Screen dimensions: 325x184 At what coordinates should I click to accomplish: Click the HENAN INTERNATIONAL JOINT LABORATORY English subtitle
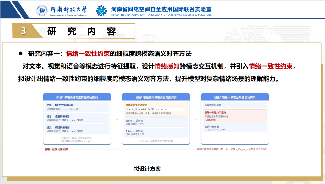click(x=161, y=15)
